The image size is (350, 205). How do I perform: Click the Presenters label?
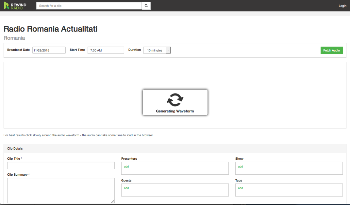pyautogui.click(x=129, y=159)
